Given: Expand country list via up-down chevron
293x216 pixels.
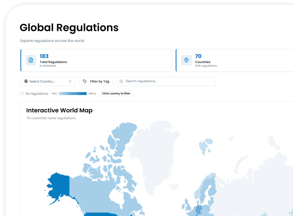Looking at the screenshot, I should tap(70, 81).
